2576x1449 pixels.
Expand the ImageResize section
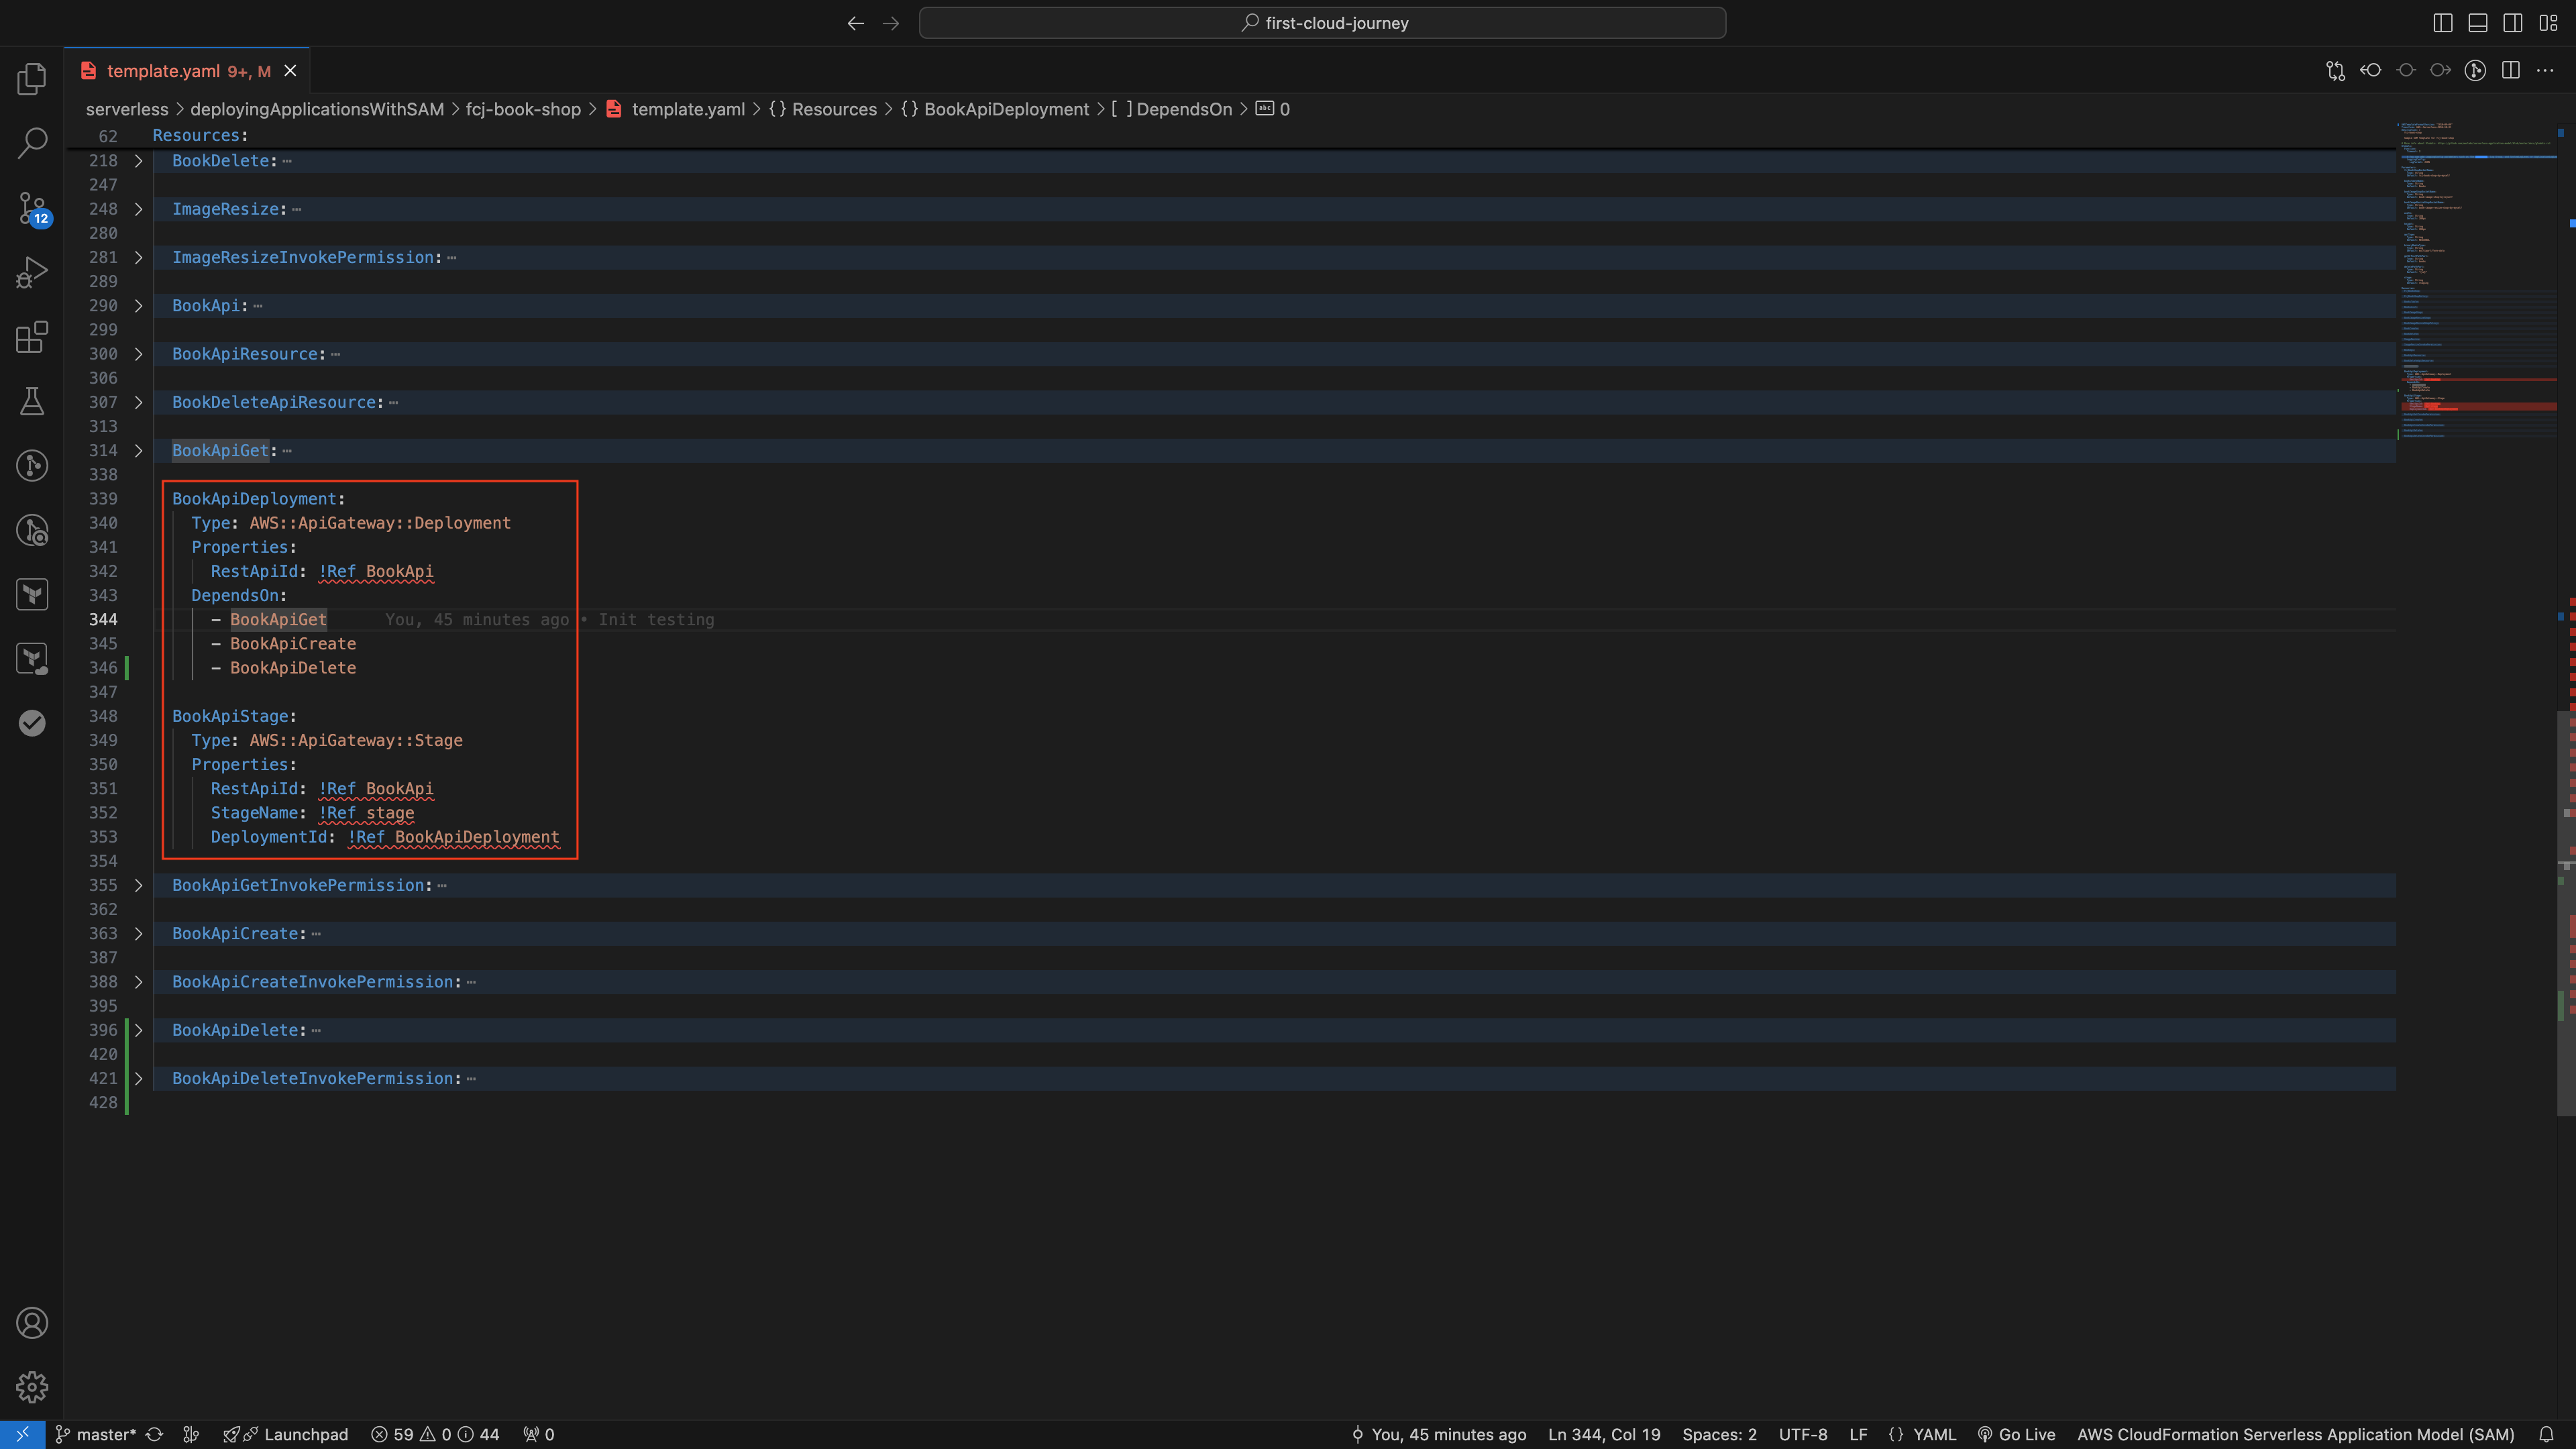pos(138,209)
